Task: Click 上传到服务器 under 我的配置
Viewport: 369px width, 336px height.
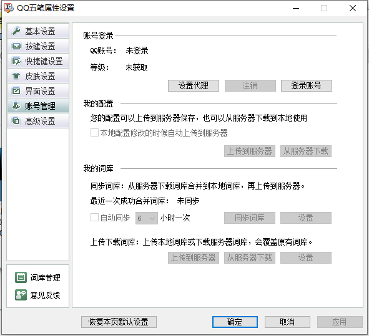Action: pos(250,151)
